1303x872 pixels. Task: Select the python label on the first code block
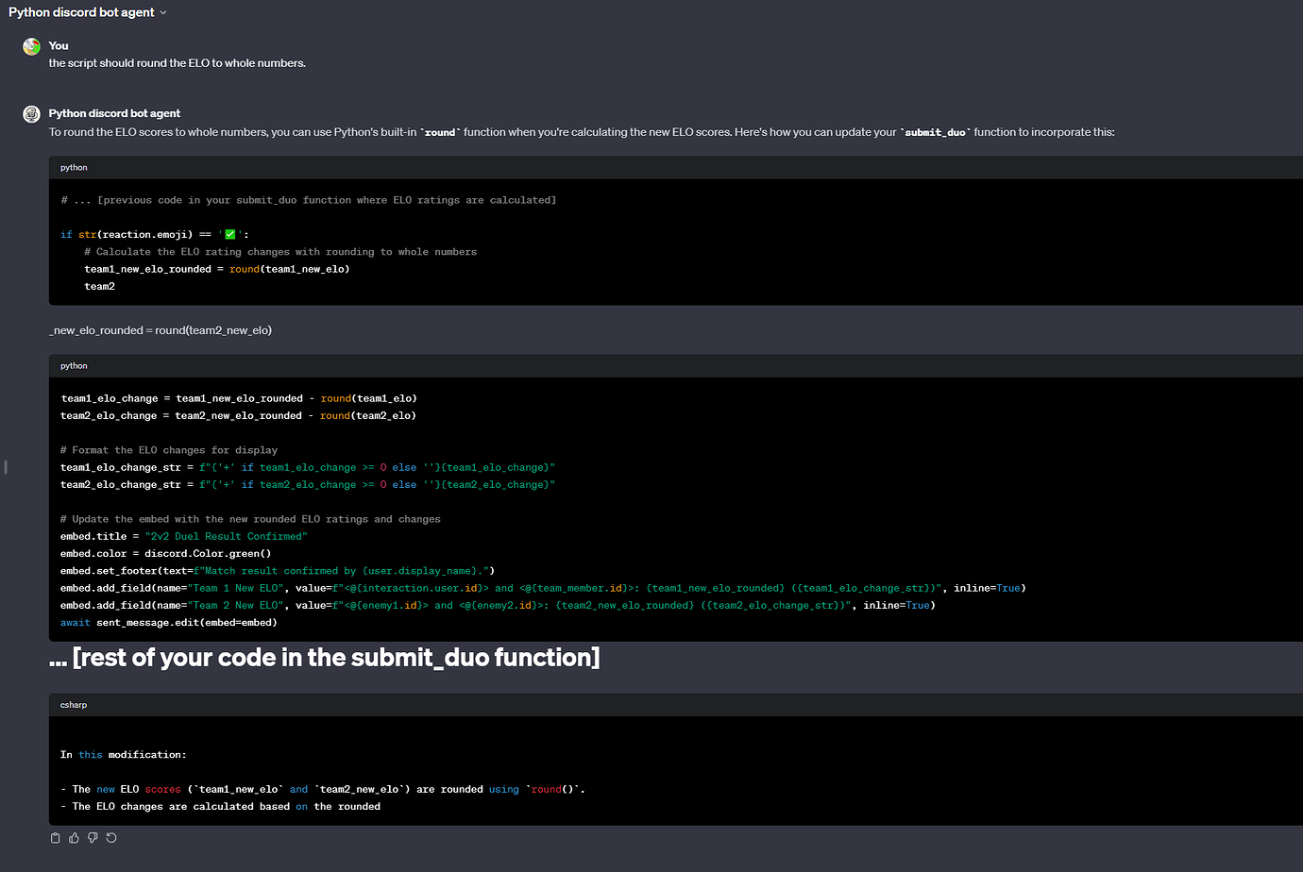74,167
